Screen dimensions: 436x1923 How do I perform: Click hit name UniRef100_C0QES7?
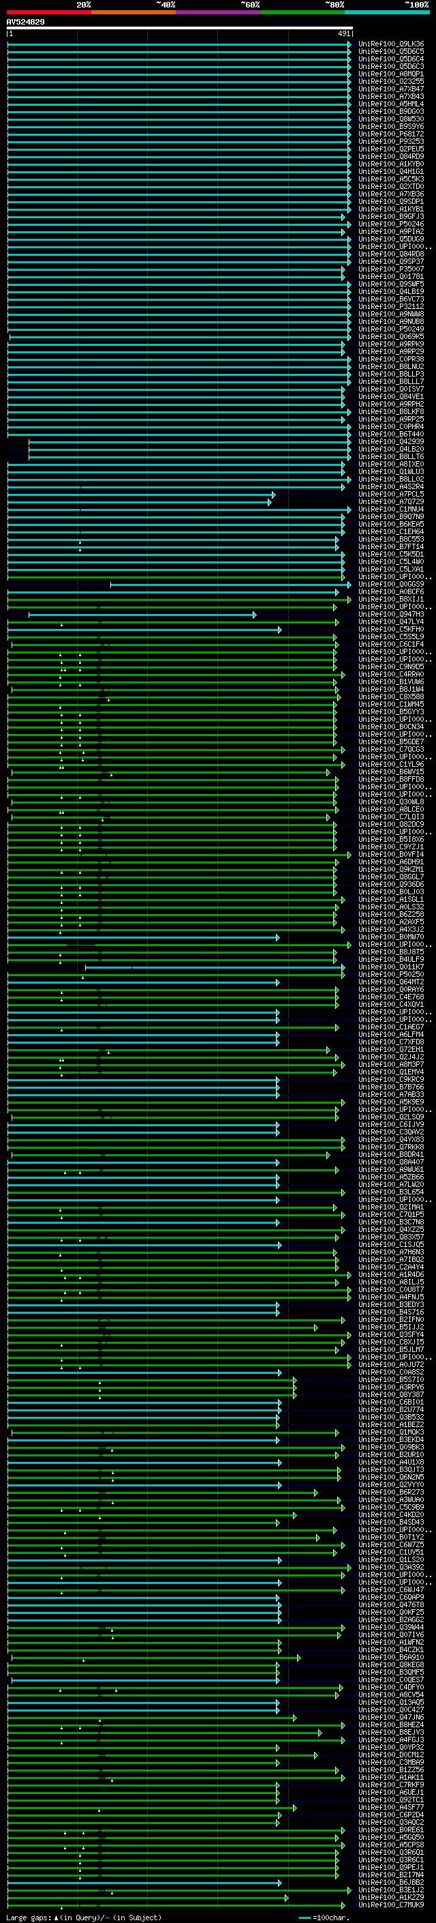(391, 1679)
